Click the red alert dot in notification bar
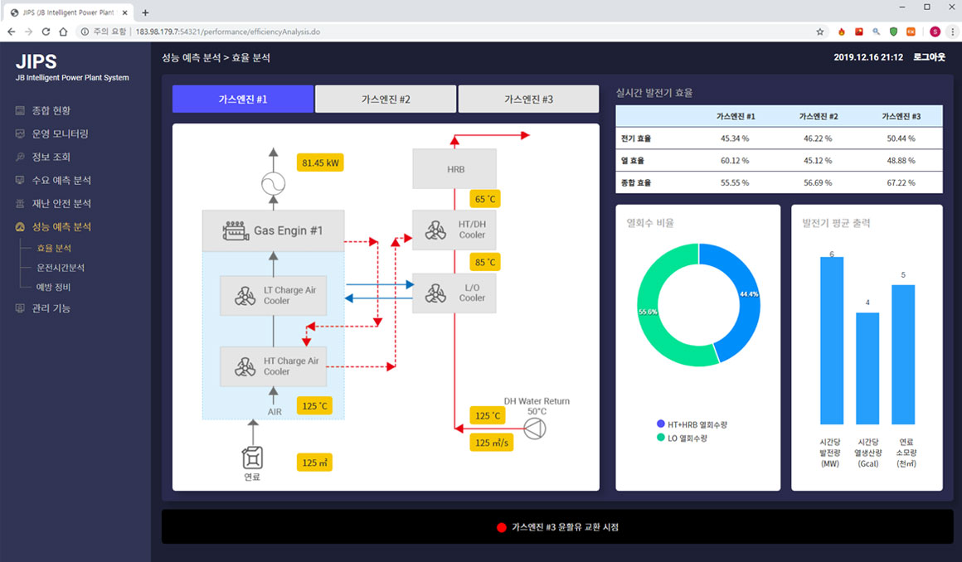This screenshot has height=562, width=962. (x=501, y=528)
